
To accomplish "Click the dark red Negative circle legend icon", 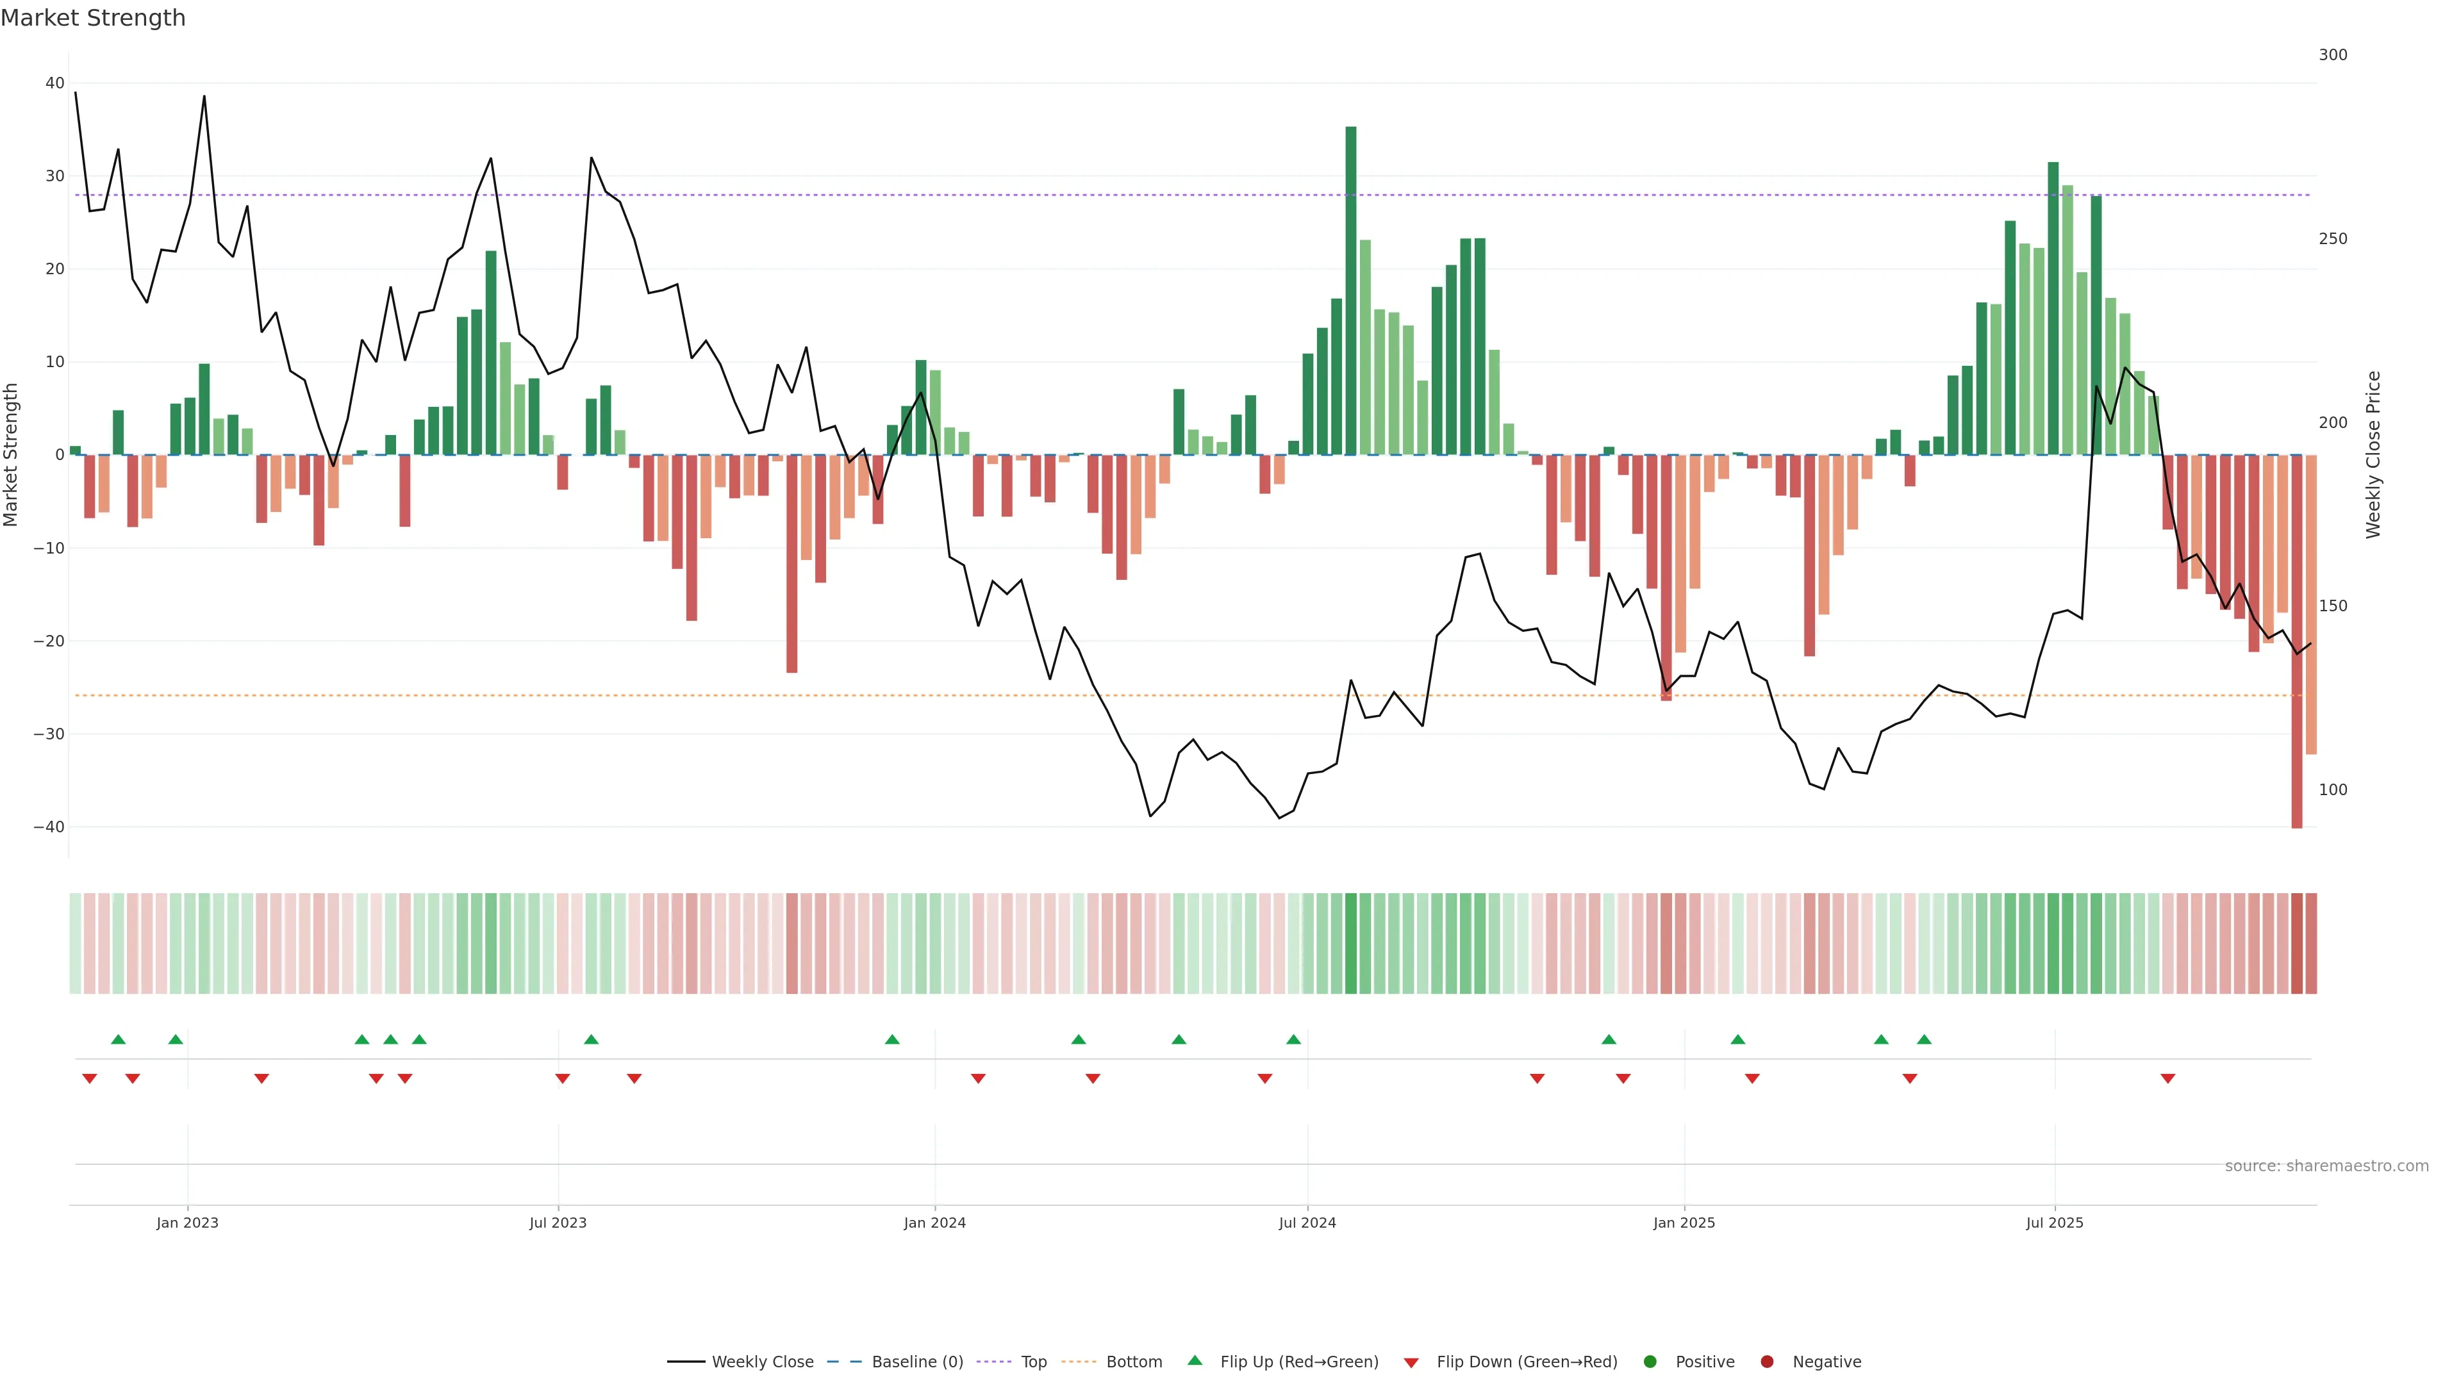I will [x=1766, y=1362].
